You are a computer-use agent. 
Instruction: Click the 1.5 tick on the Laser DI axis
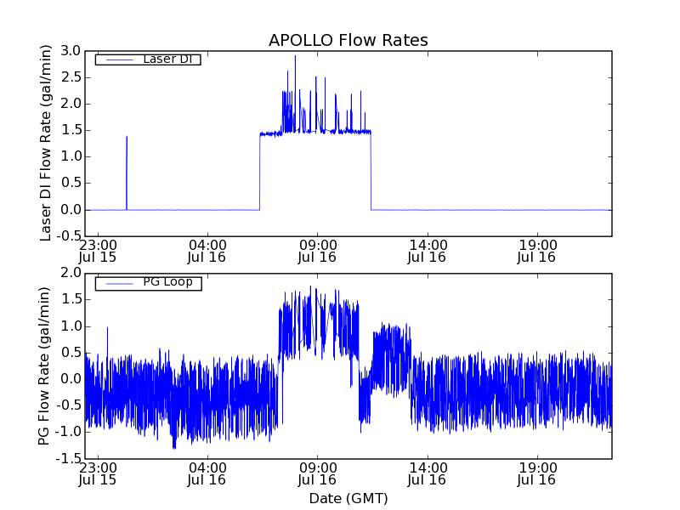[x=71, y=131]
